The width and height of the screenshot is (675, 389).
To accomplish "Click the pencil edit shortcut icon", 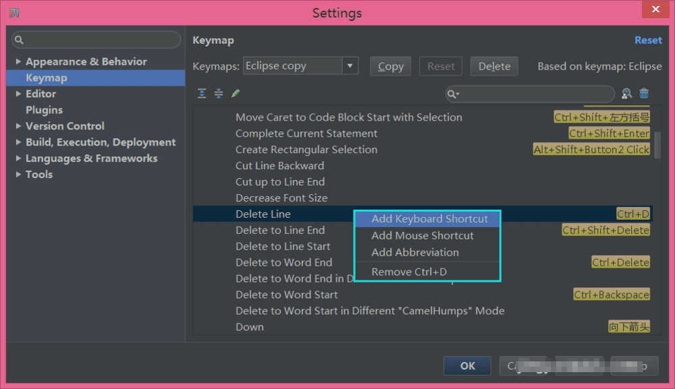I will [x=236, y=94].
